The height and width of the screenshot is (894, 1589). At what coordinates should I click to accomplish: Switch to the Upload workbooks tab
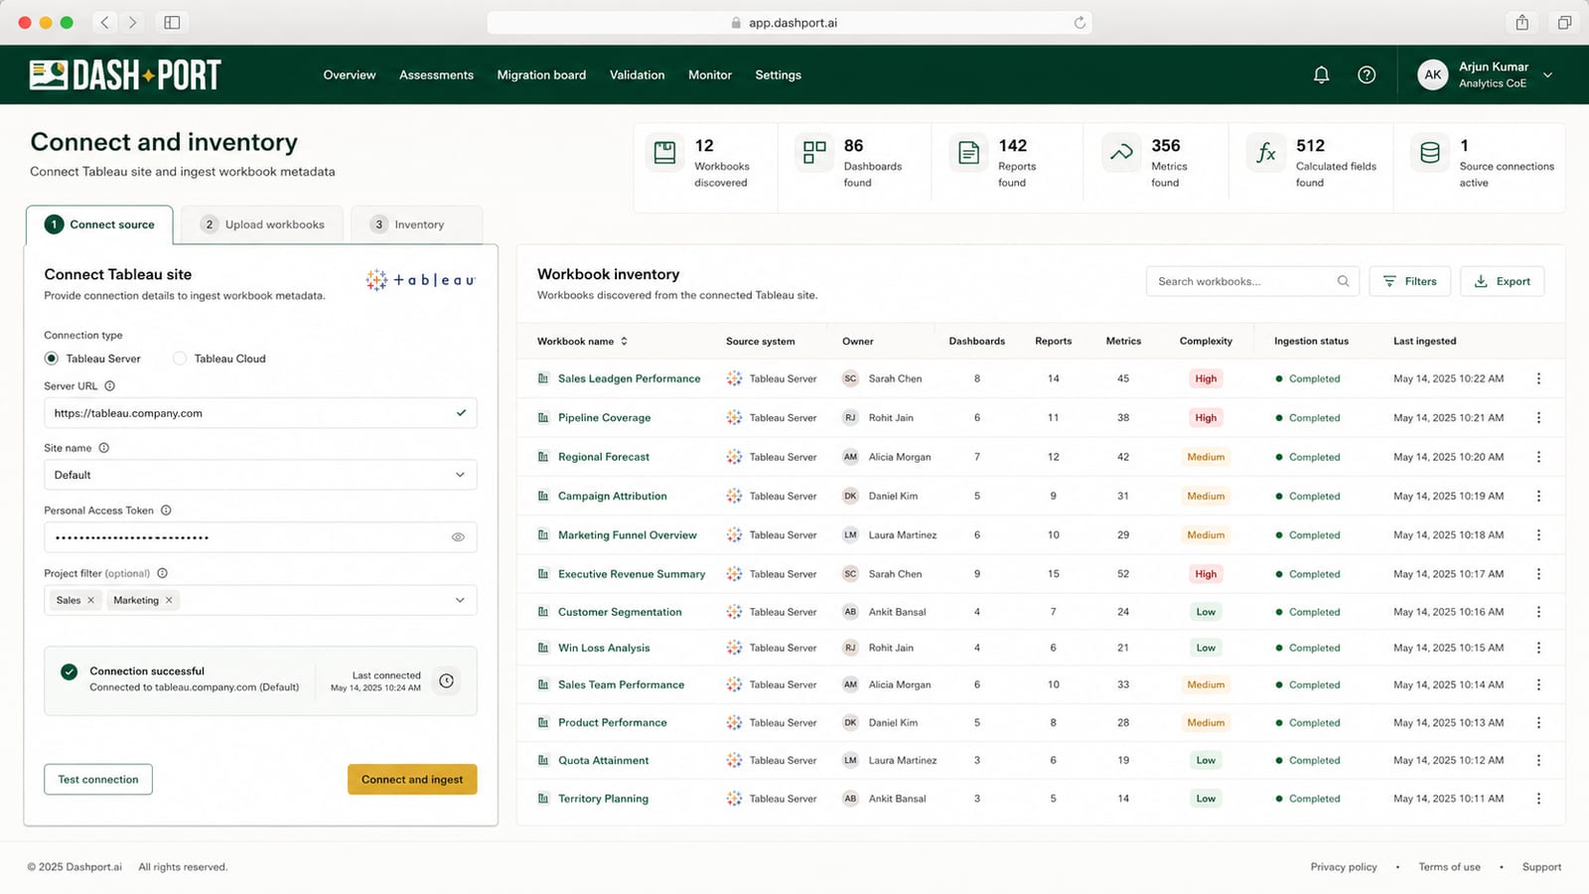point(263,224)
